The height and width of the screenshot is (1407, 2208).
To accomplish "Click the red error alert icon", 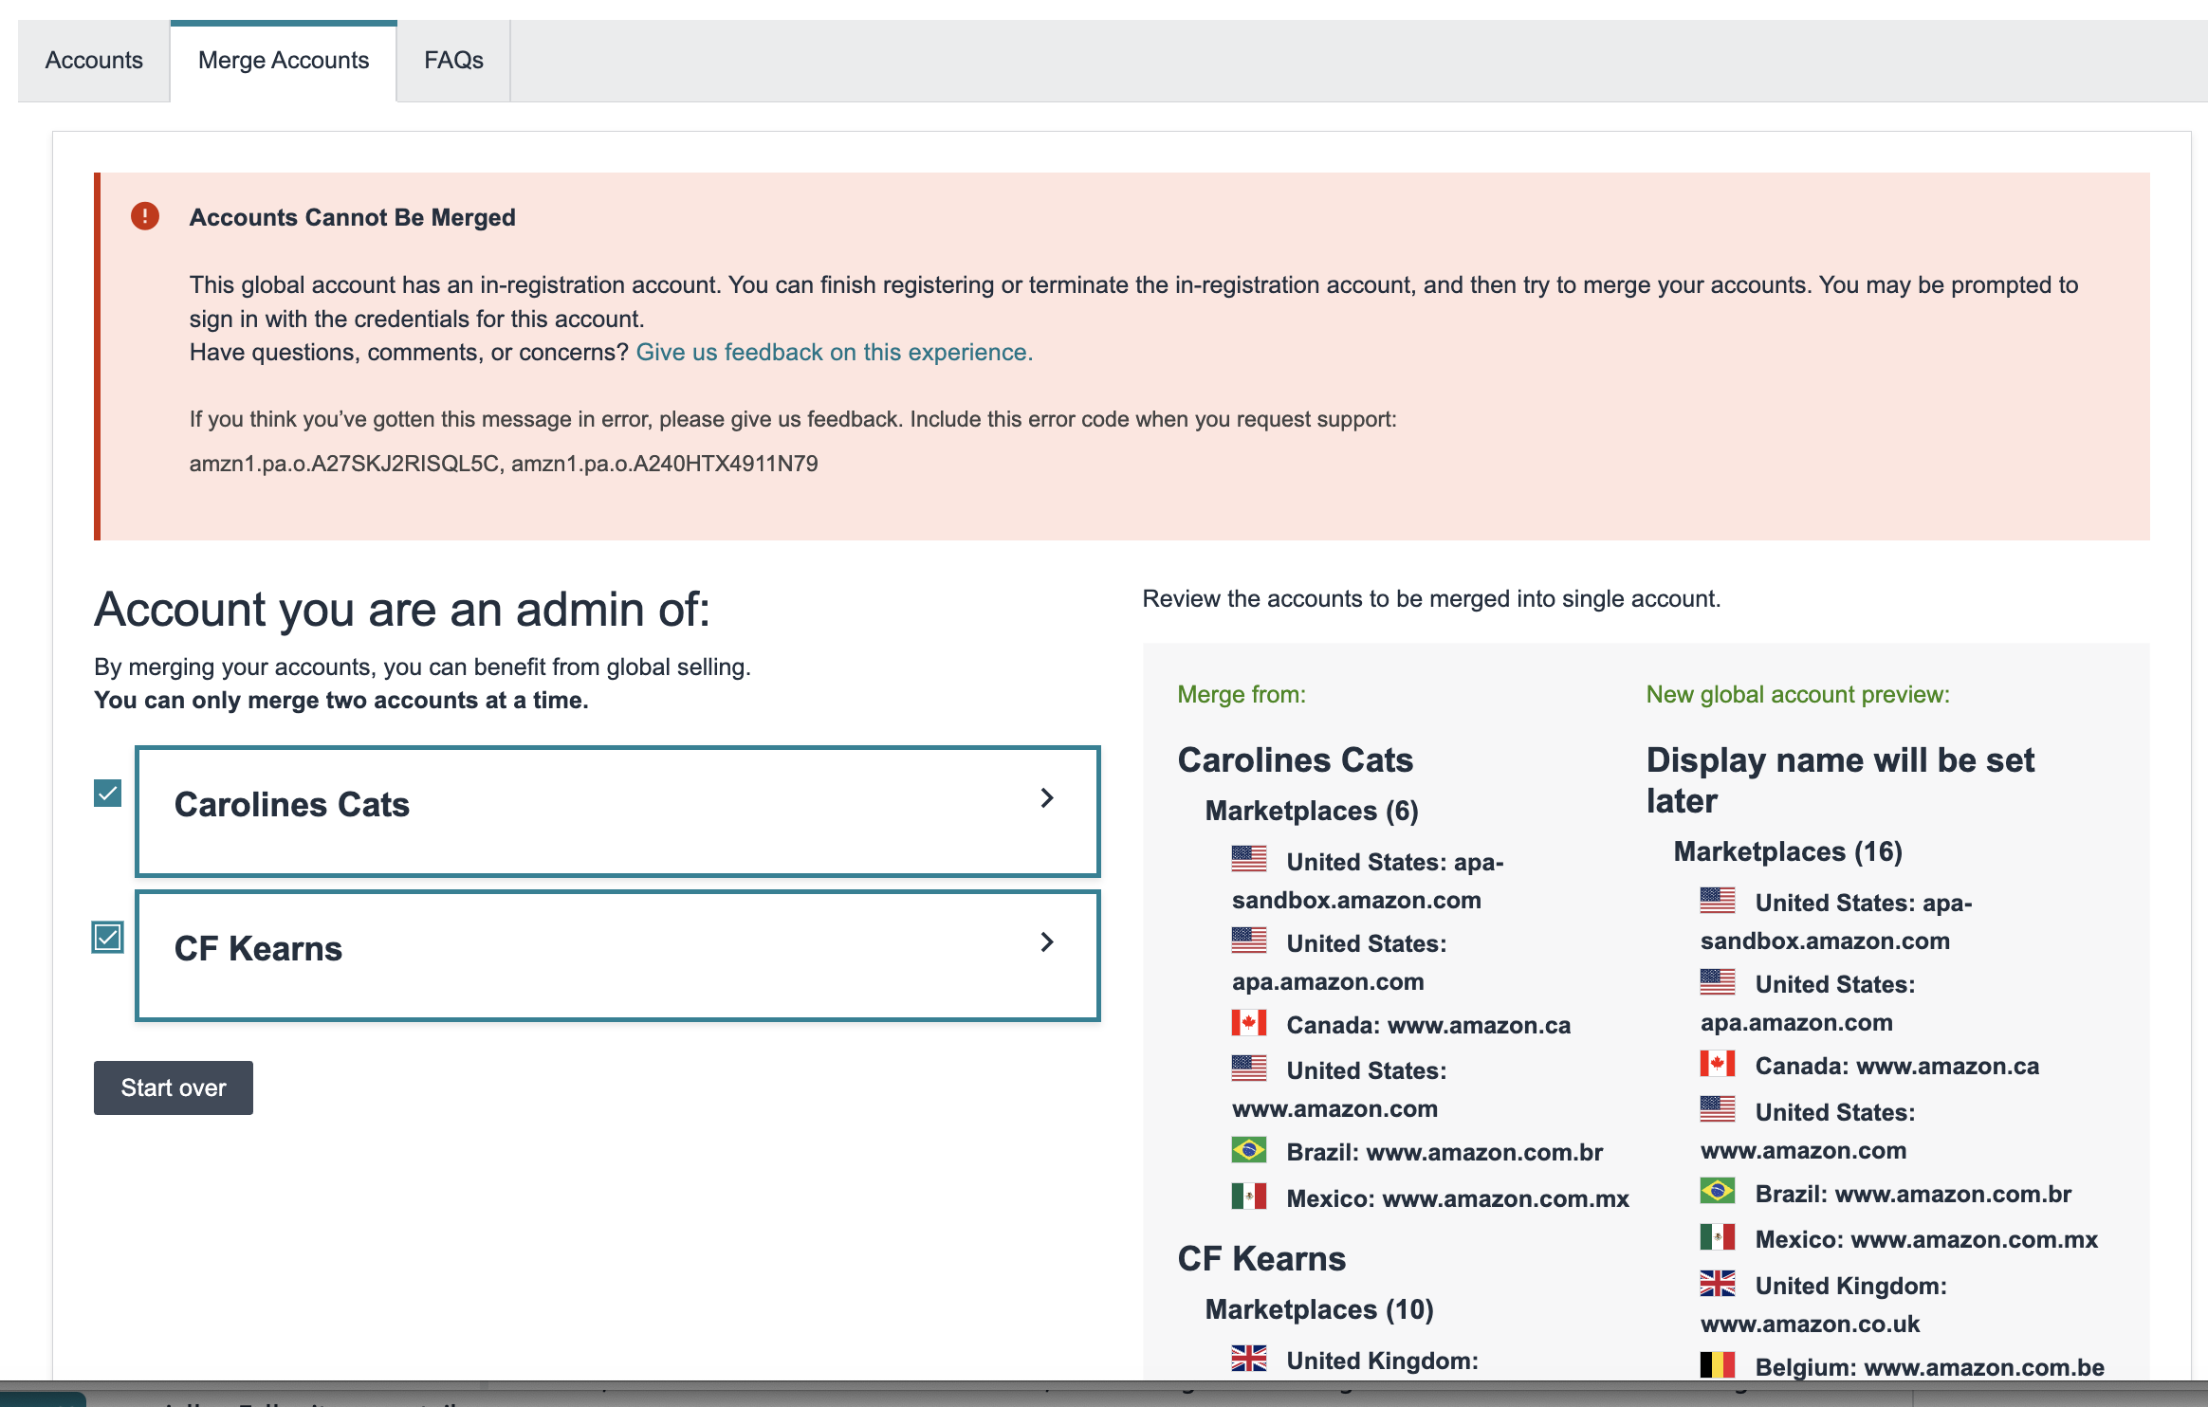I will [145, 216].
